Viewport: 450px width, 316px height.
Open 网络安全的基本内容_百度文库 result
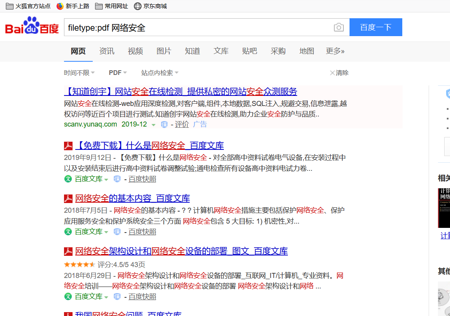click(133, 198)
